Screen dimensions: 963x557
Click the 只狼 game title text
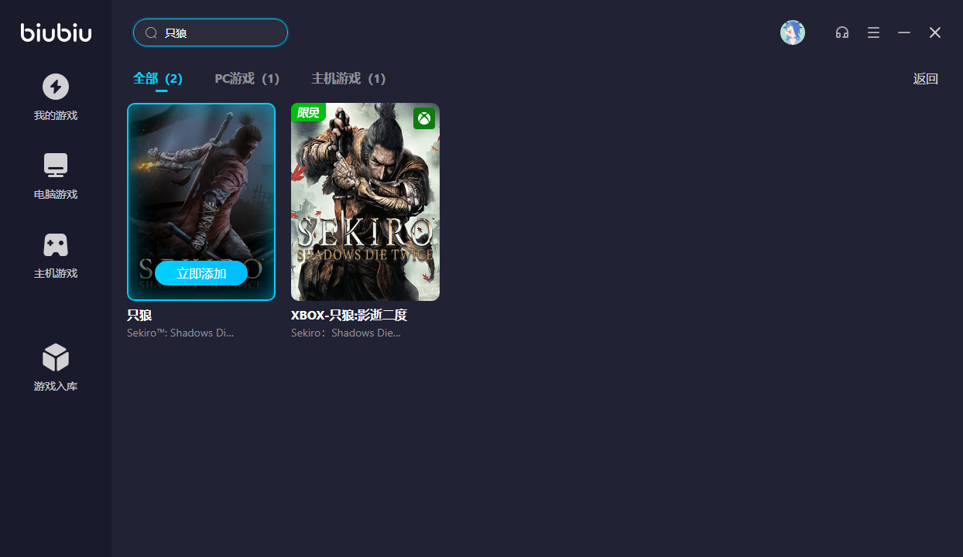click(139, 316)
